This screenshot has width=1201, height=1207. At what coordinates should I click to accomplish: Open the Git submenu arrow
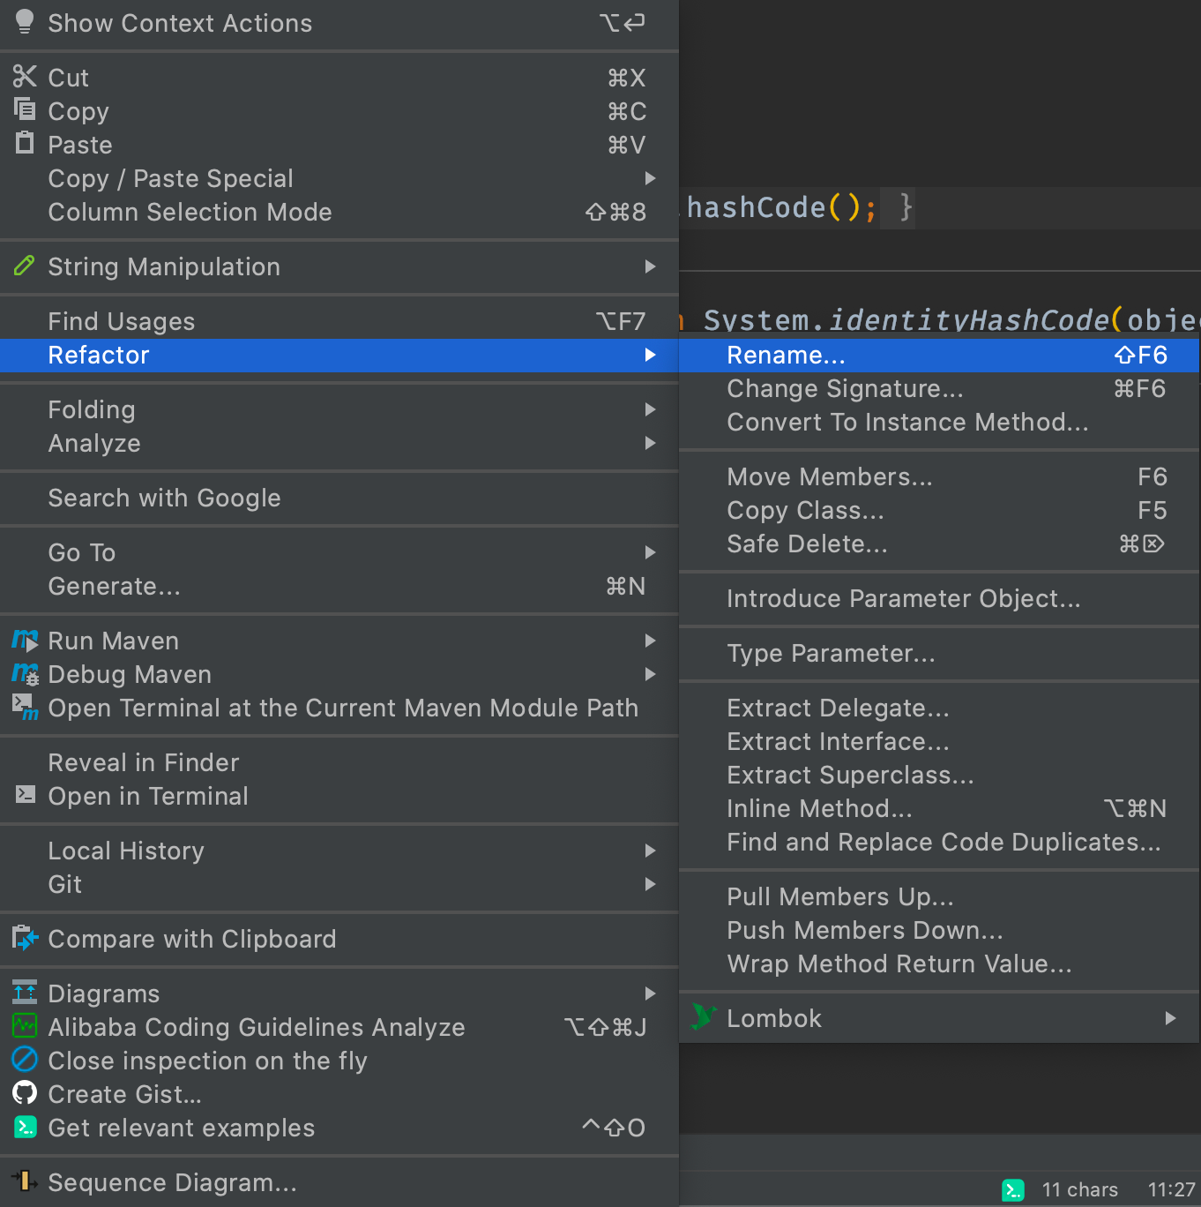coord(650,884)
